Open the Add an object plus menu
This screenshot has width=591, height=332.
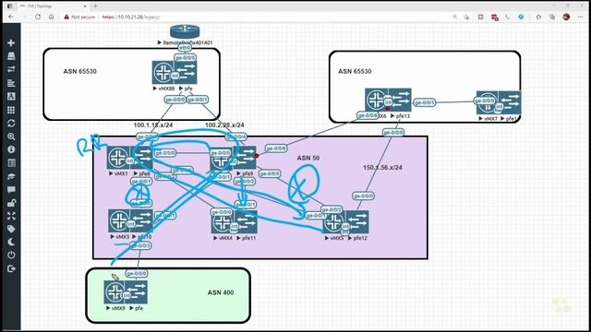coord(11,43)
